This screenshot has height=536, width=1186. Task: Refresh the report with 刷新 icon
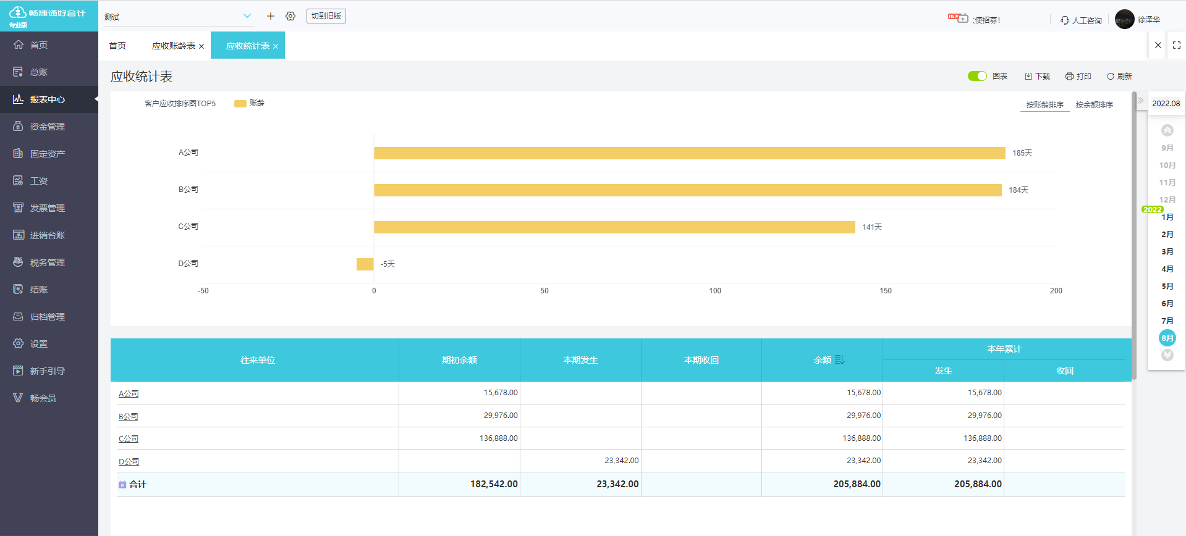coord(1111,77)
